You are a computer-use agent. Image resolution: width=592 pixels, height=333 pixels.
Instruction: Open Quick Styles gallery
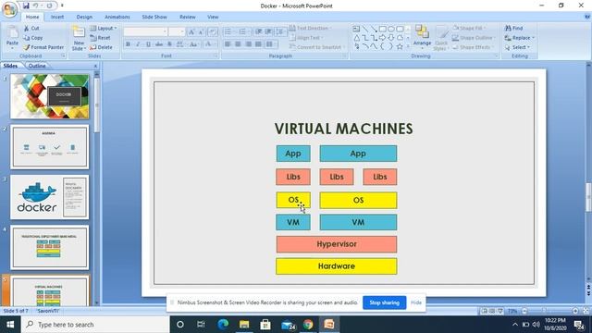[440, 38]
